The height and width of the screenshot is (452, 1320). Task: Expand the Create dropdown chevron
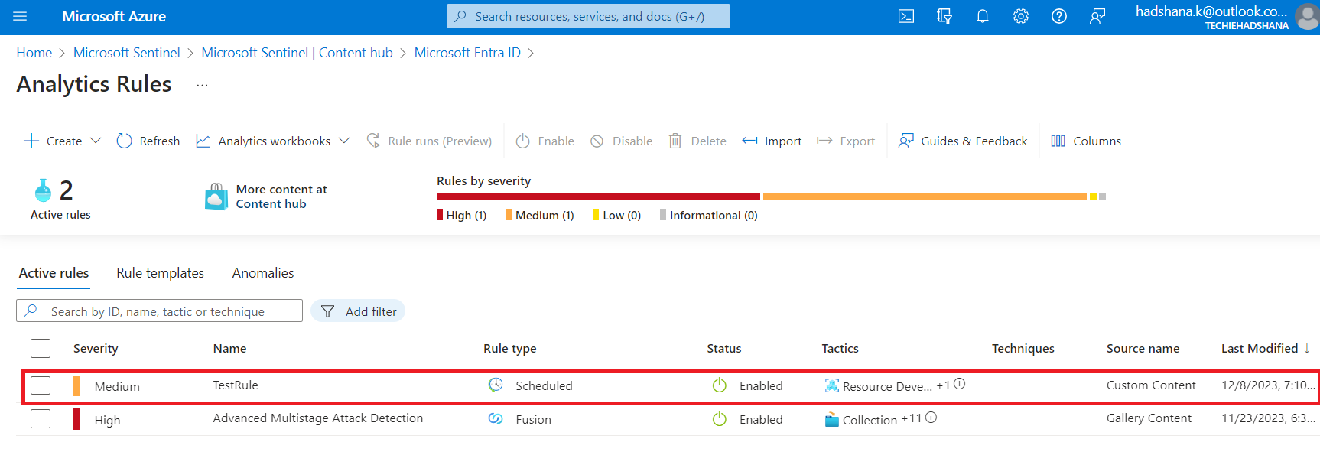click(96, 141)
